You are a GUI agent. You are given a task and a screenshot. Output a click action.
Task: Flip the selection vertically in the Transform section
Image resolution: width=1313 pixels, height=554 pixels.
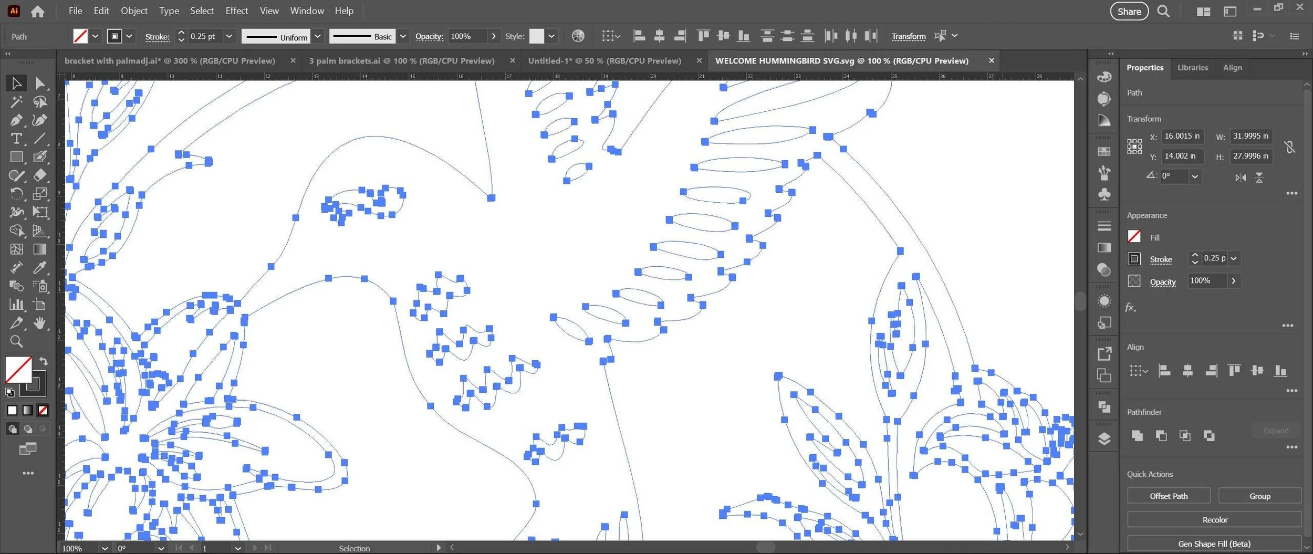tap(1259, 177)
